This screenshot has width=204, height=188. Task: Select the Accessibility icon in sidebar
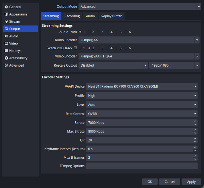click(x=6, y=58)
